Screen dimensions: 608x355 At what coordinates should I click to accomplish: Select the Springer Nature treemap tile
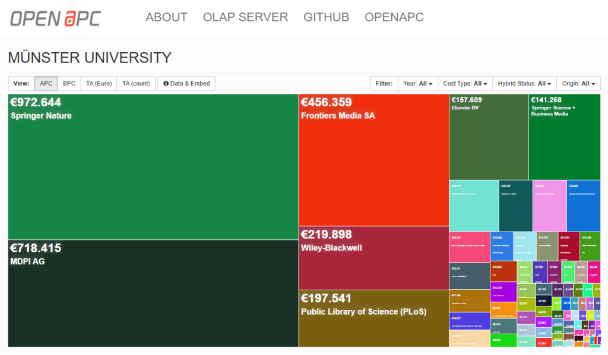(x=153, y=167)
